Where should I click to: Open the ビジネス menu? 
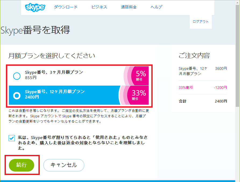tap(99, 7)
